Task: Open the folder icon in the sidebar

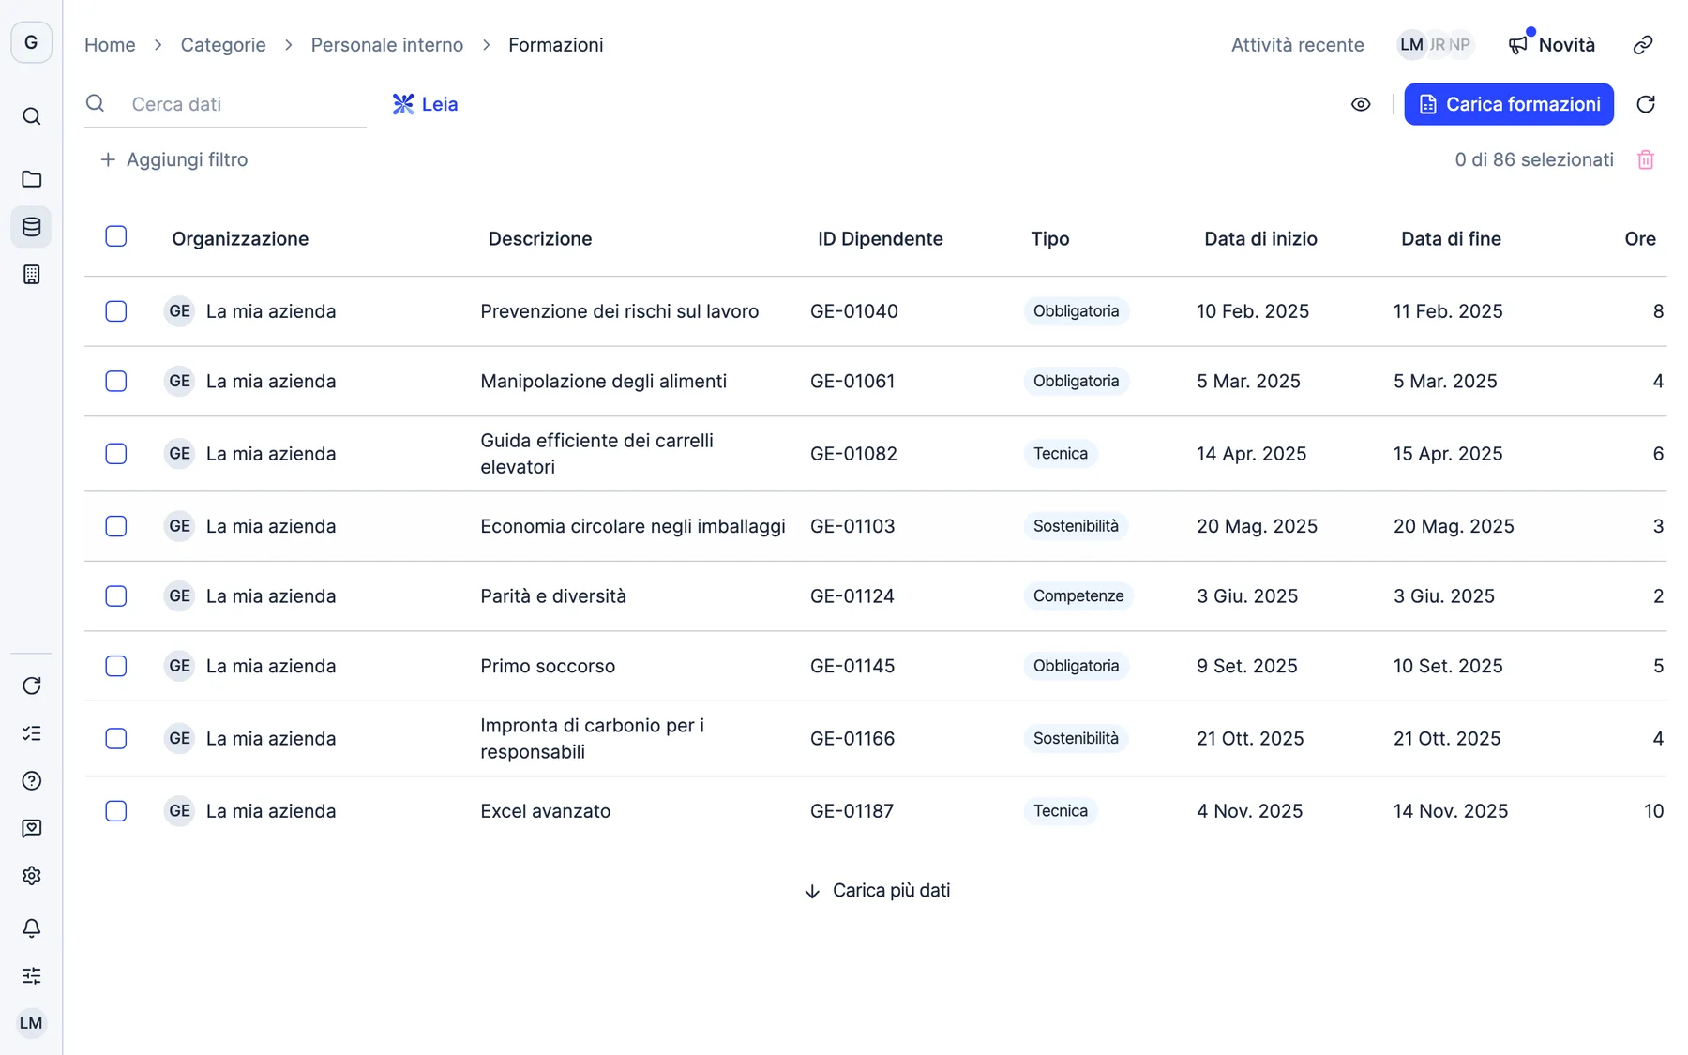Action: pyautogui.click(x=31, y=178)
